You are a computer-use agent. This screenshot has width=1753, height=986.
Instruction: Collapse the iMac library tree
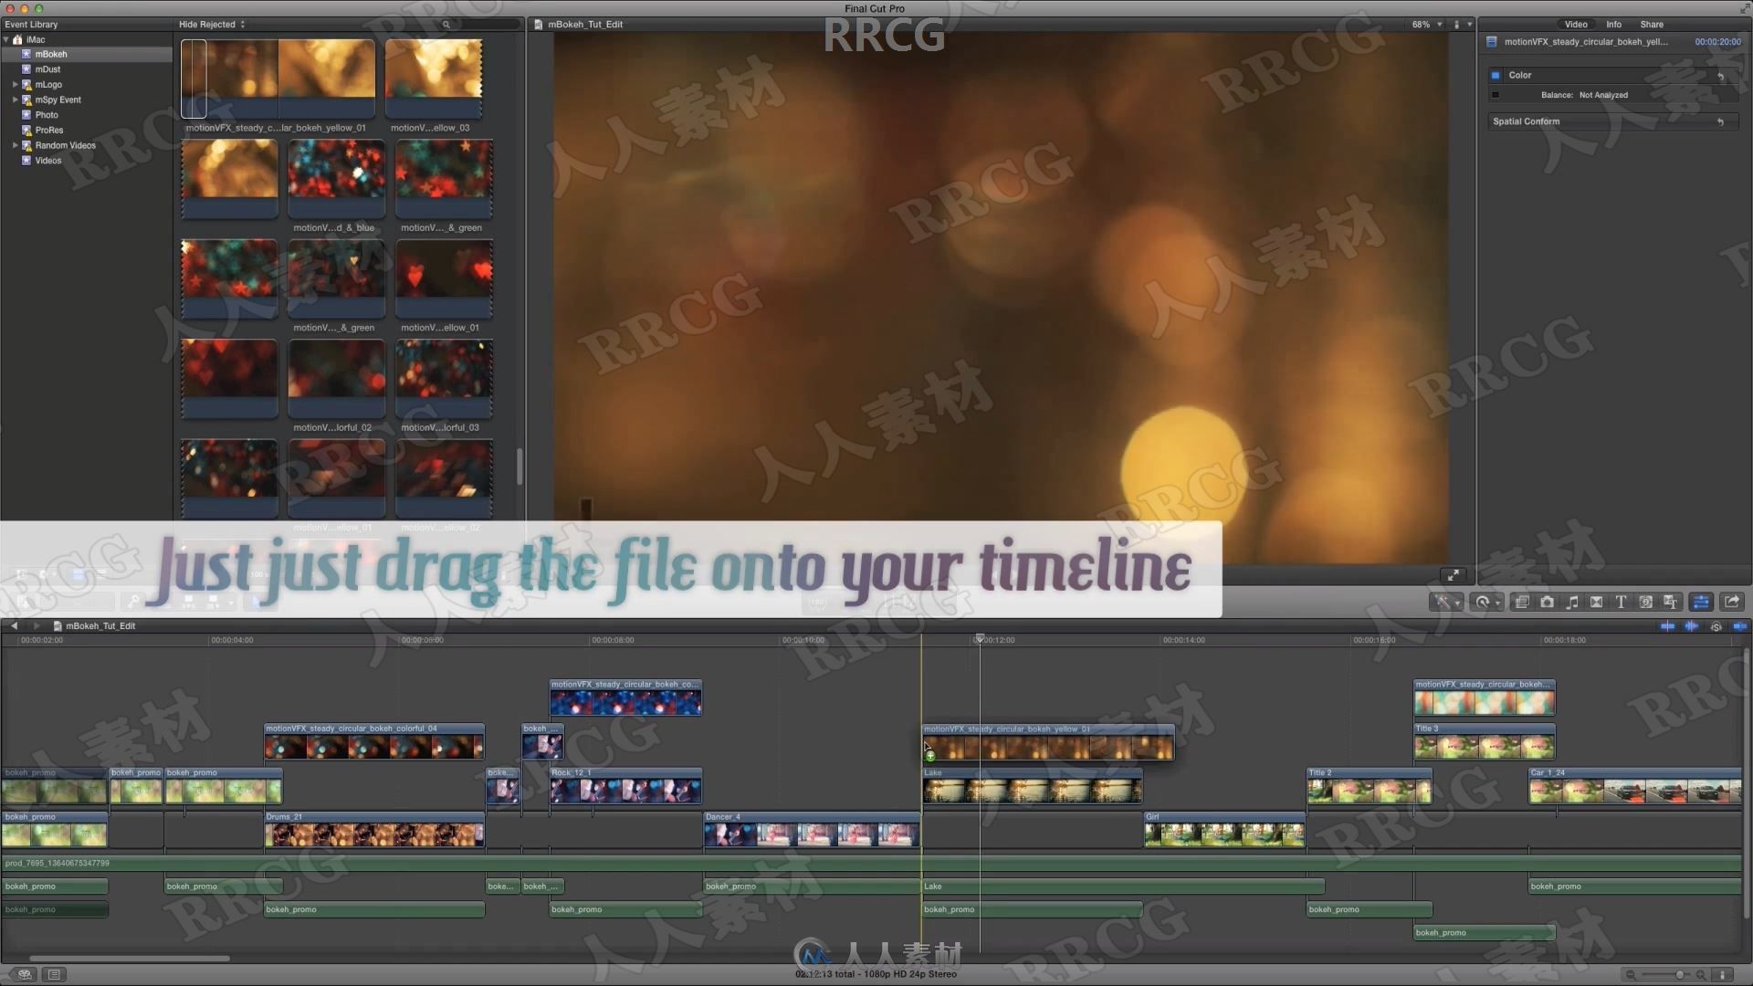(x=6, y=39)
